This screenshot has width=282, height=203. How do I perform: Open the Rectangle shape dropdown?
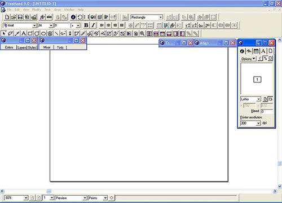[x=161, y=17]
